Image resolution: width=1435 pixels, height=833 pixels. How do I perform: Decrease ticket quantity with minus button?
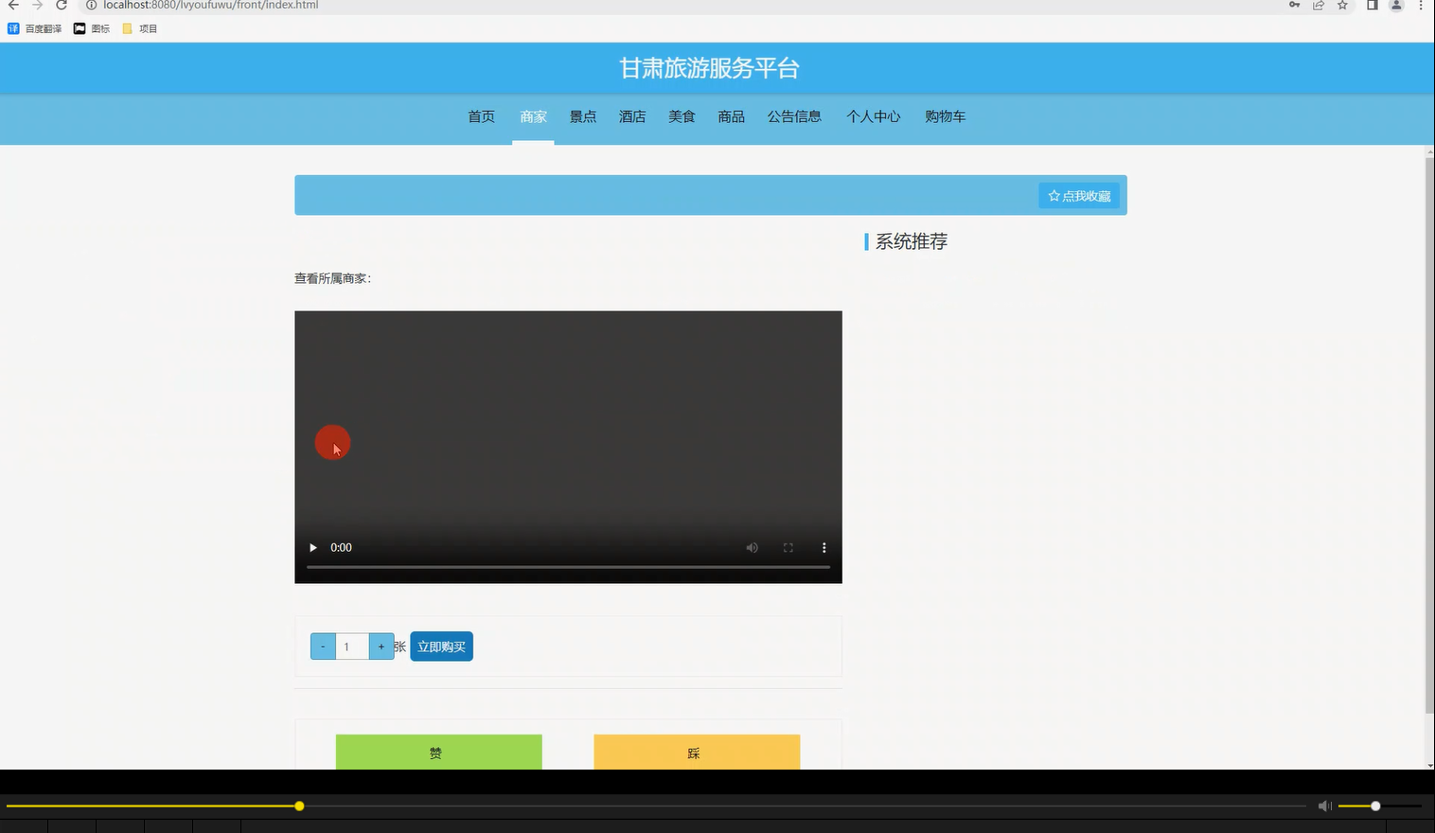(323, 647)
